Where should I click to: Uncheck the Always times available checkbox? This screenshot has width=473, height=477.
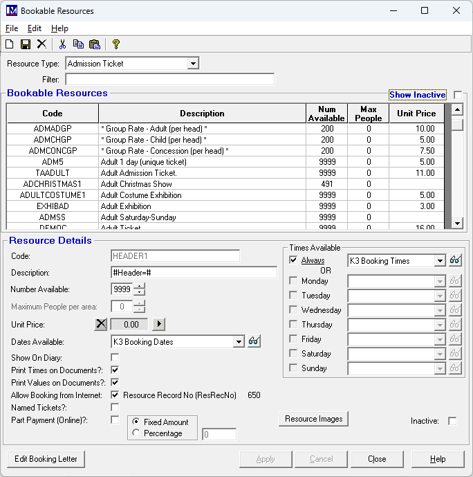point(294,260)
